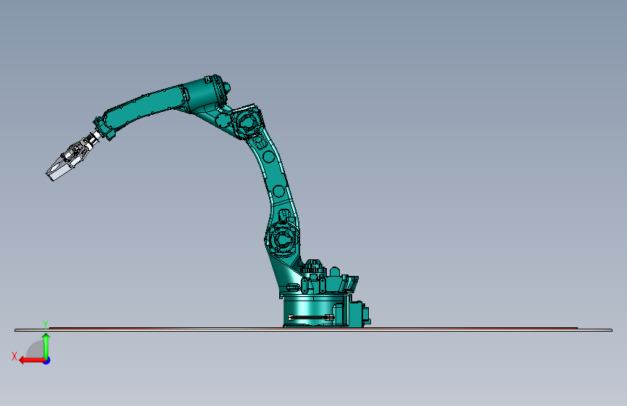Click the blue Z axis dot on the triad
The image size is (627, 406).
(47, 360)
